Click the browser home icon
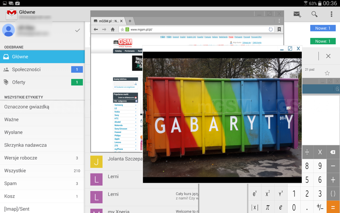Screen dimensions: 340x213 (x=113, y=29)
